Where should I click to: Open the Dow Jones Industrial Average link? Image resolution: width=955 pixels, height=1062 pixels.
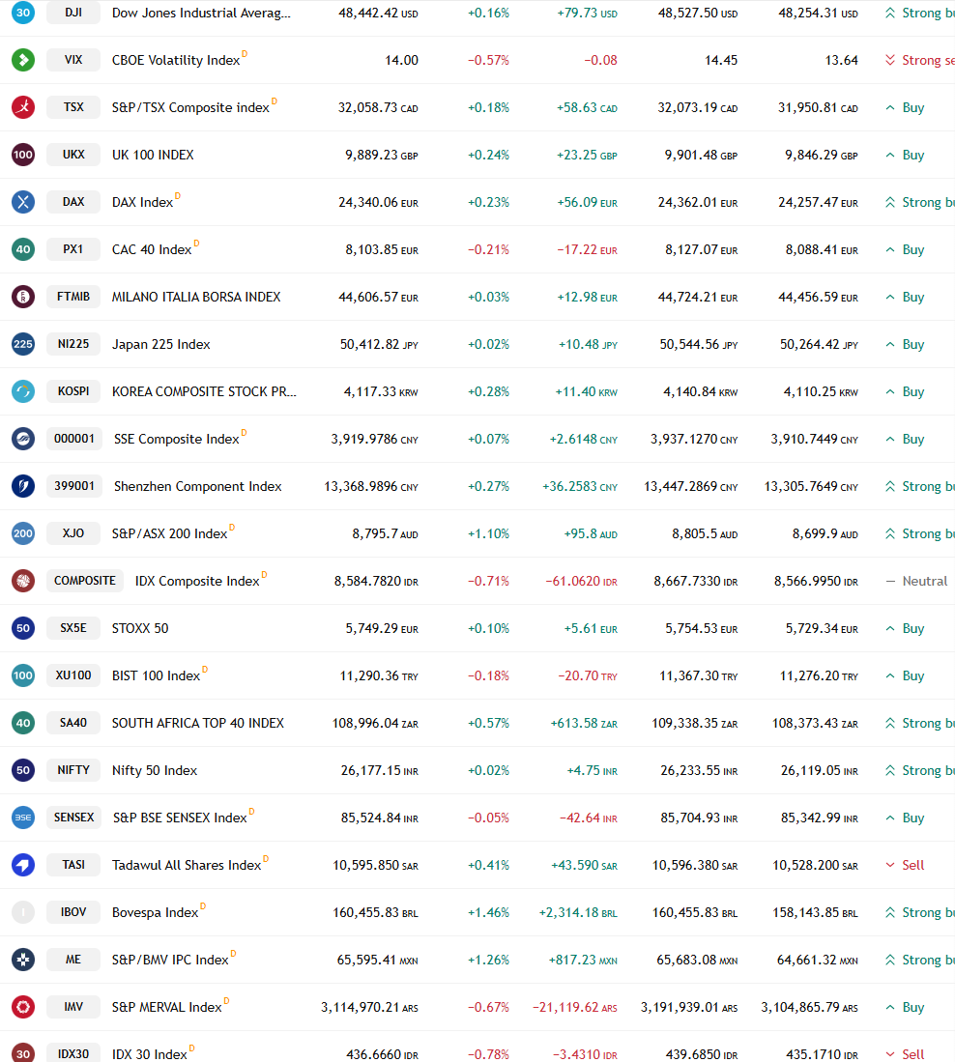pyautogui.click(x=201, y=13)
